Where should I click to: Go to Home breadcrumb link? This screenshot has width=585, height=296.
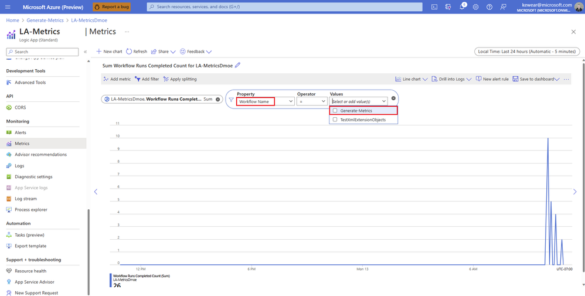coord(12,21)
